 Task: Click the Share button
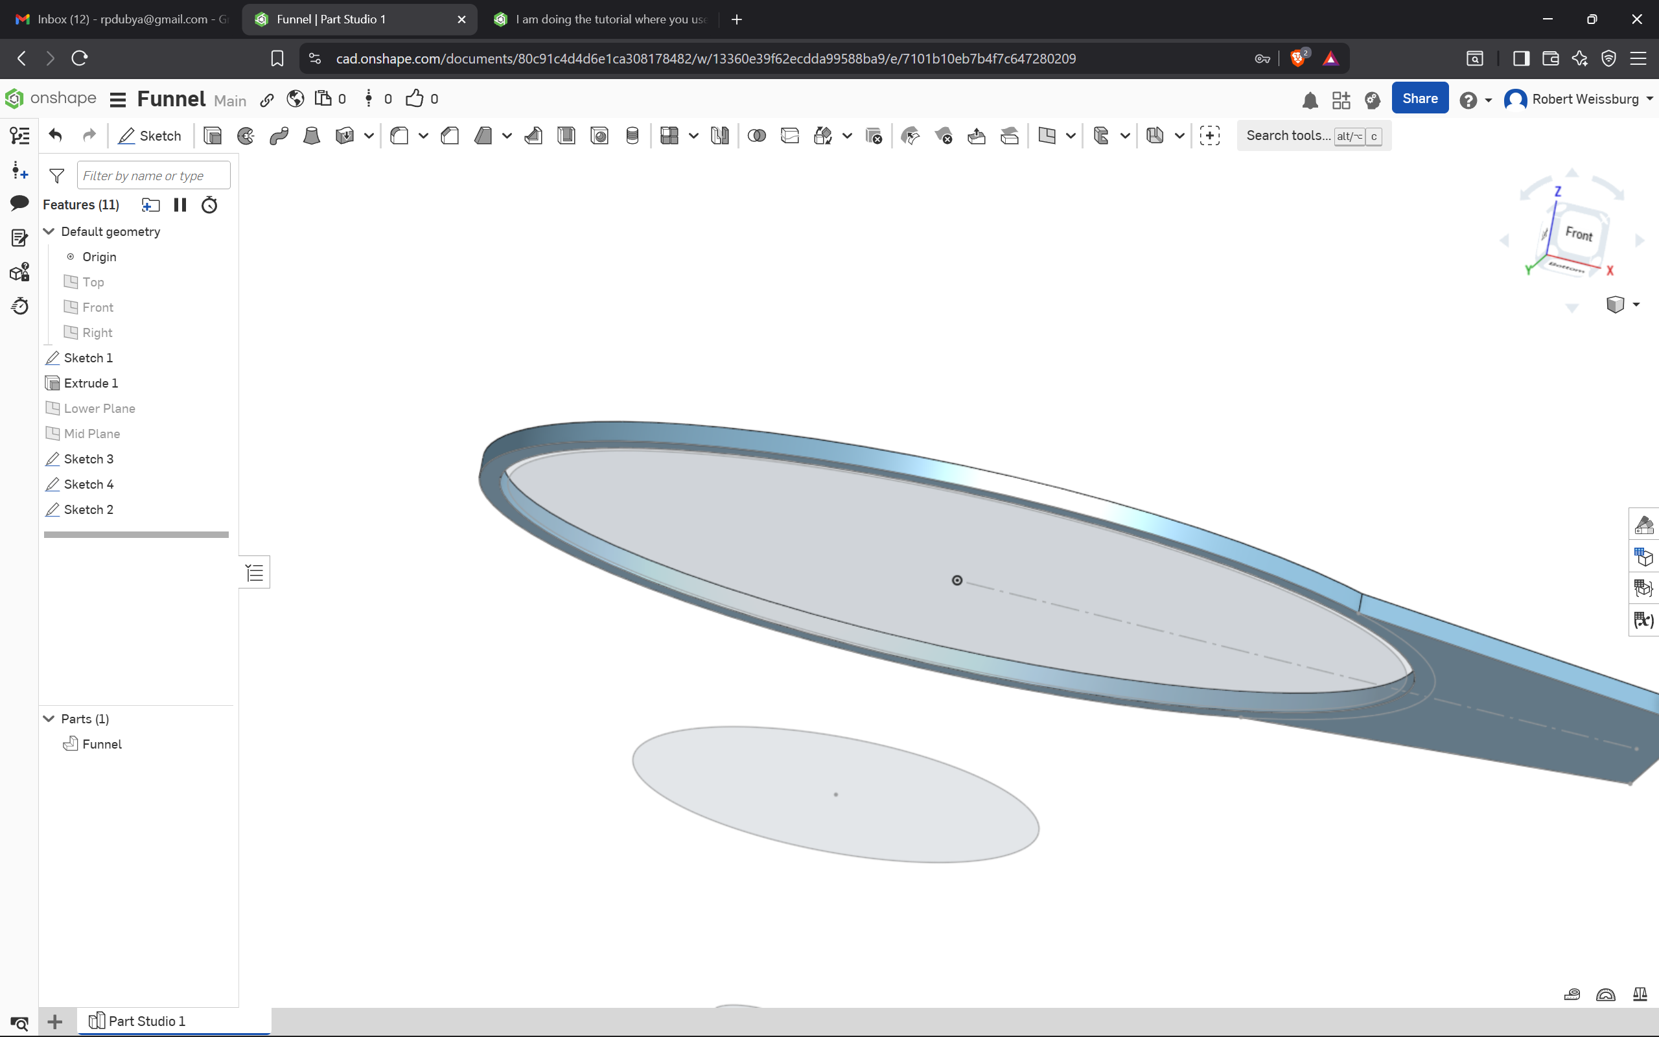pos(1419,99)
